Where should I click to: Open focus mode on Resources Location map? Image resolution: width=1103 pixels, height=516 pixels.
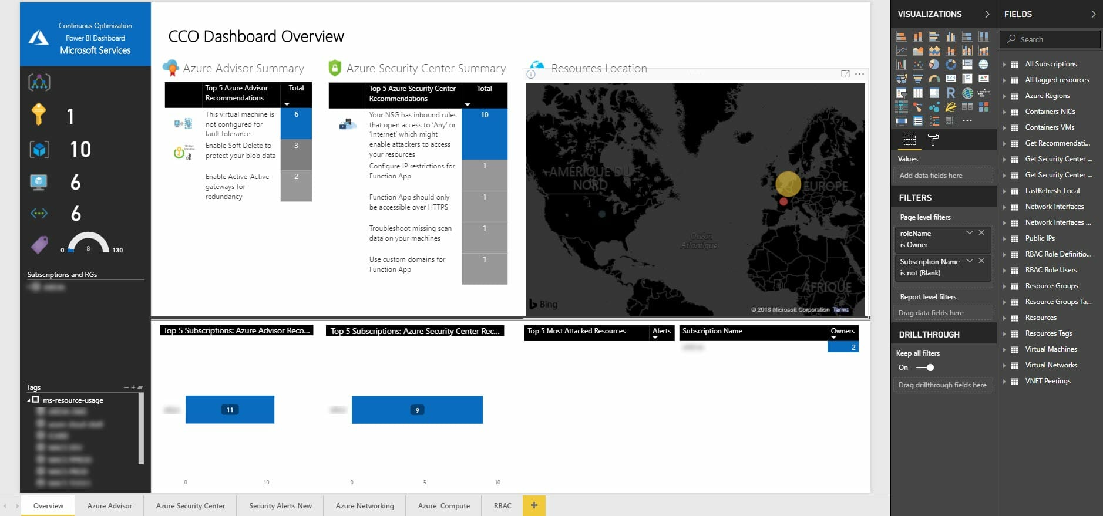click(x=845, y=74)
